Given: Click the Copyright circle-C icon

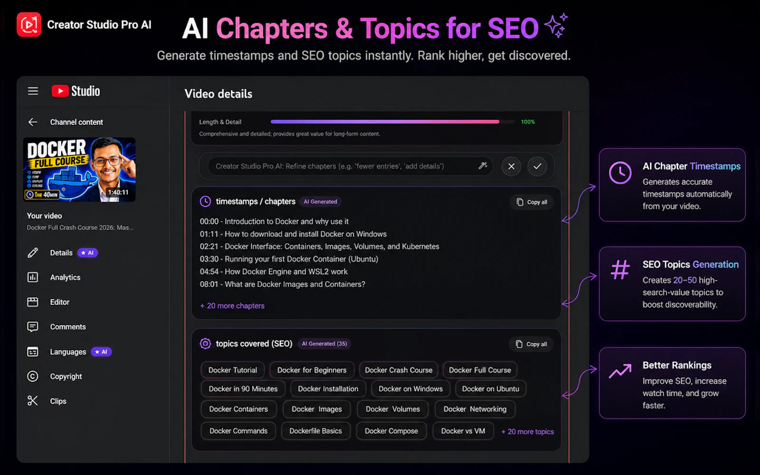Looking at the screenshot, I should pos(33,376).
